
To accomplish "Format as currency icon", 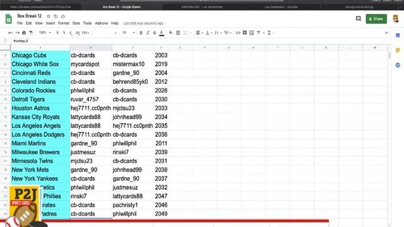I will point(57,33).
